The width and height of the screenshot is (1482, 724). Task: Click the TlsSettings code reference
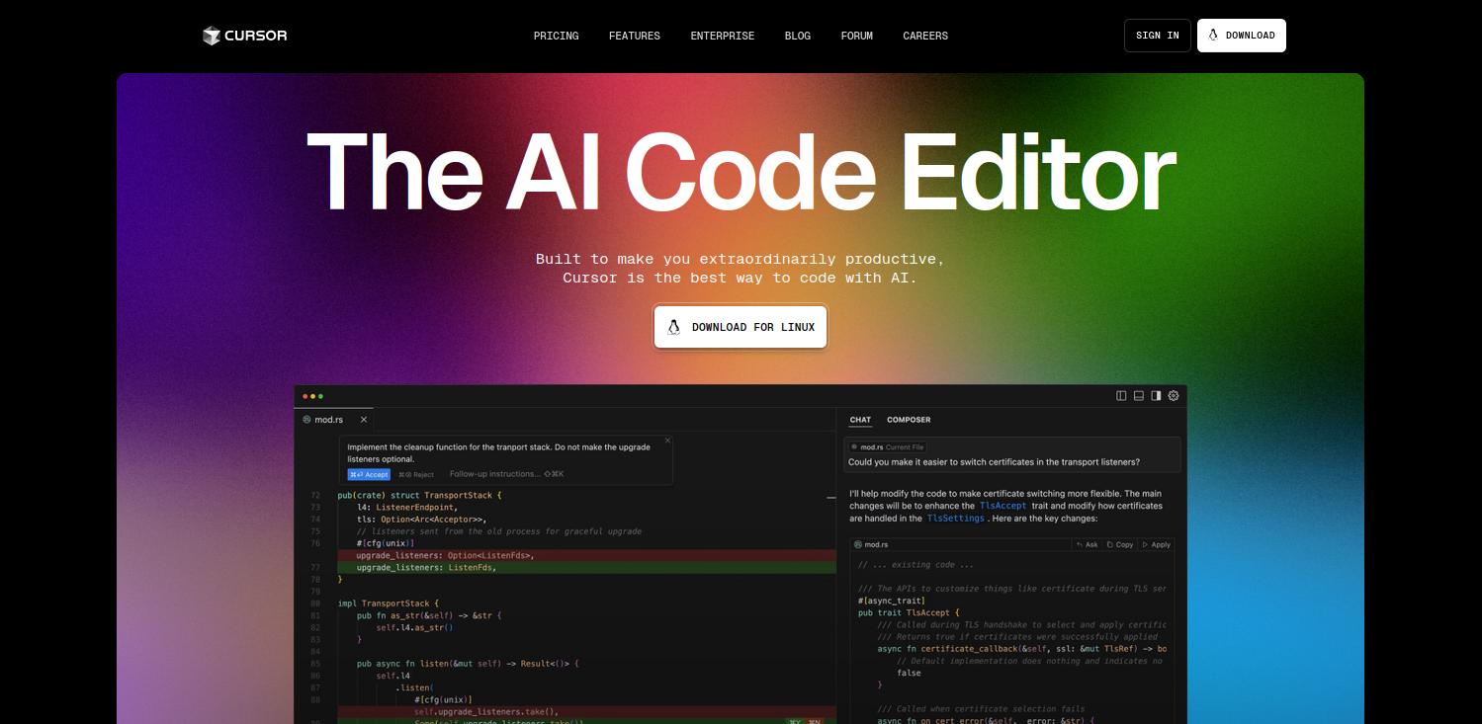(x=955, y=519)
